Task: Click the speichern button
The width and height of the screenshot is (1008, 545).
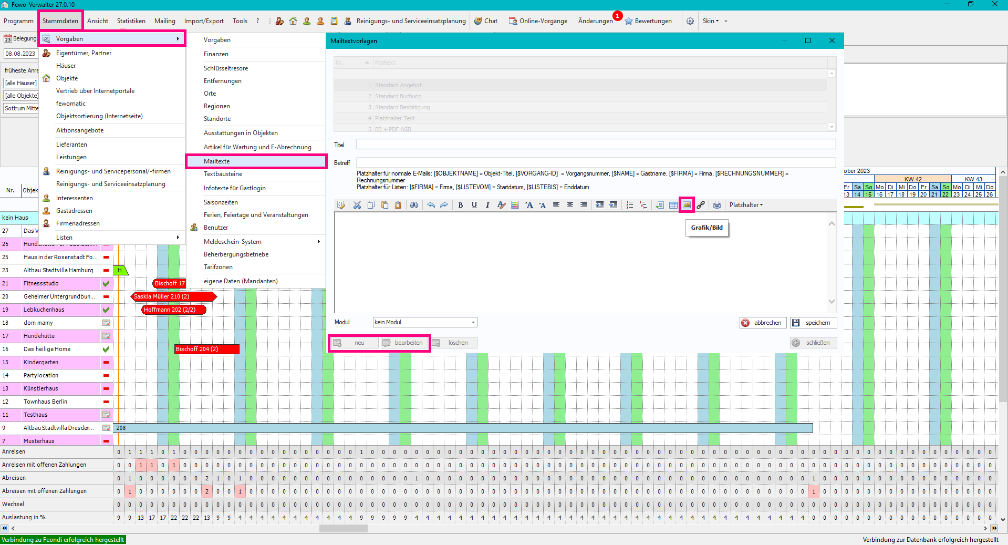Action: pyautogui.click(x=813, y=323)
